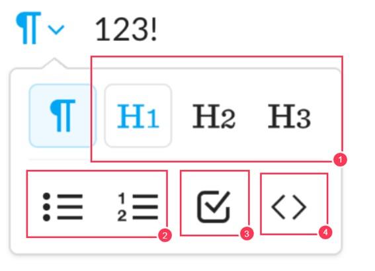Click the blue pilcrow block-type icon beside the text
The width and height of the screenshot is (375, 271).
tap(28, 28)
